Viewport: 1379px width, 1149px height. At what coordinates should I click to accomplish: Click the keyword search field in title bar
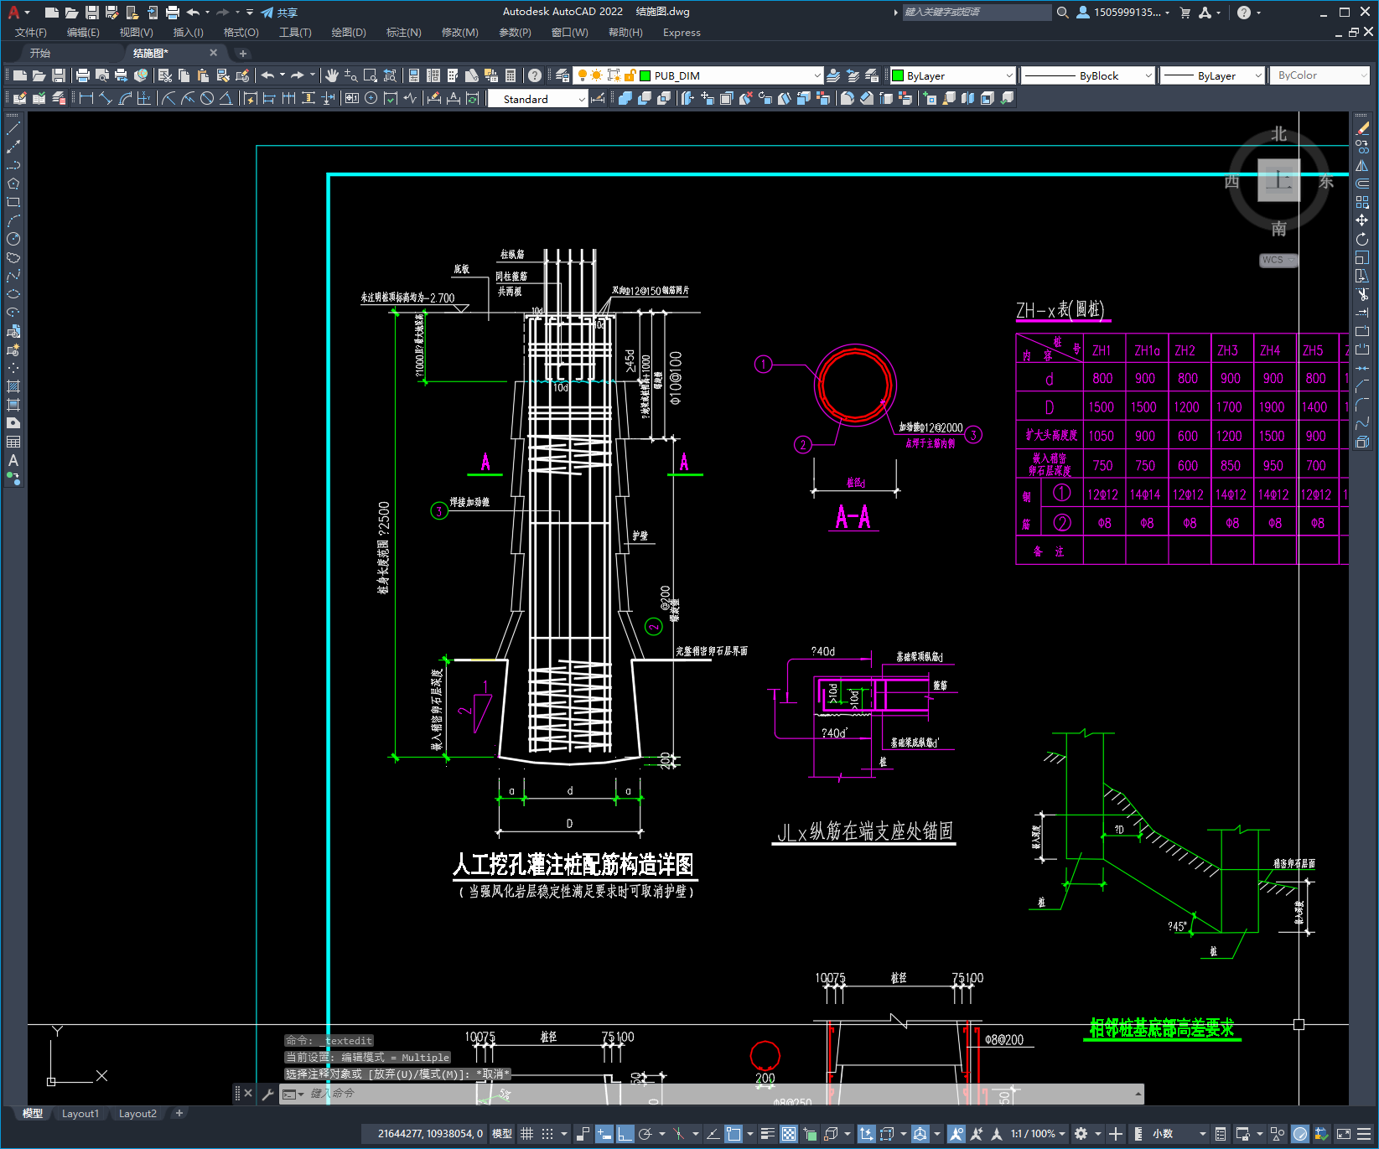[x=977, y=13]
